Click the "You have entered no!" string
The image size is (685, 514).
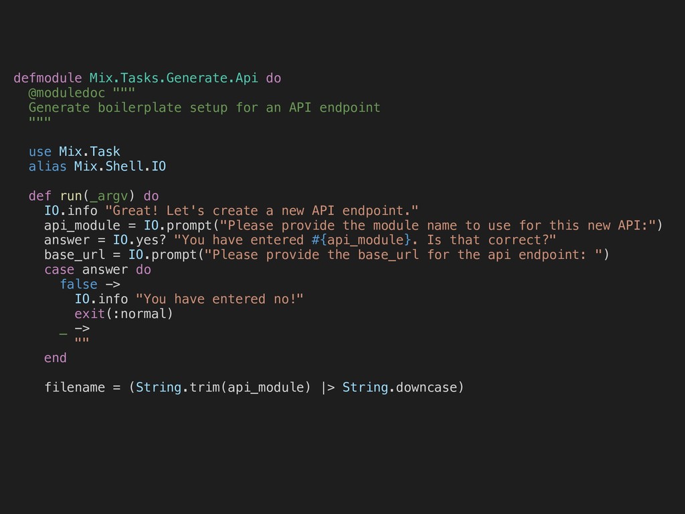click(x=219, y=299)
